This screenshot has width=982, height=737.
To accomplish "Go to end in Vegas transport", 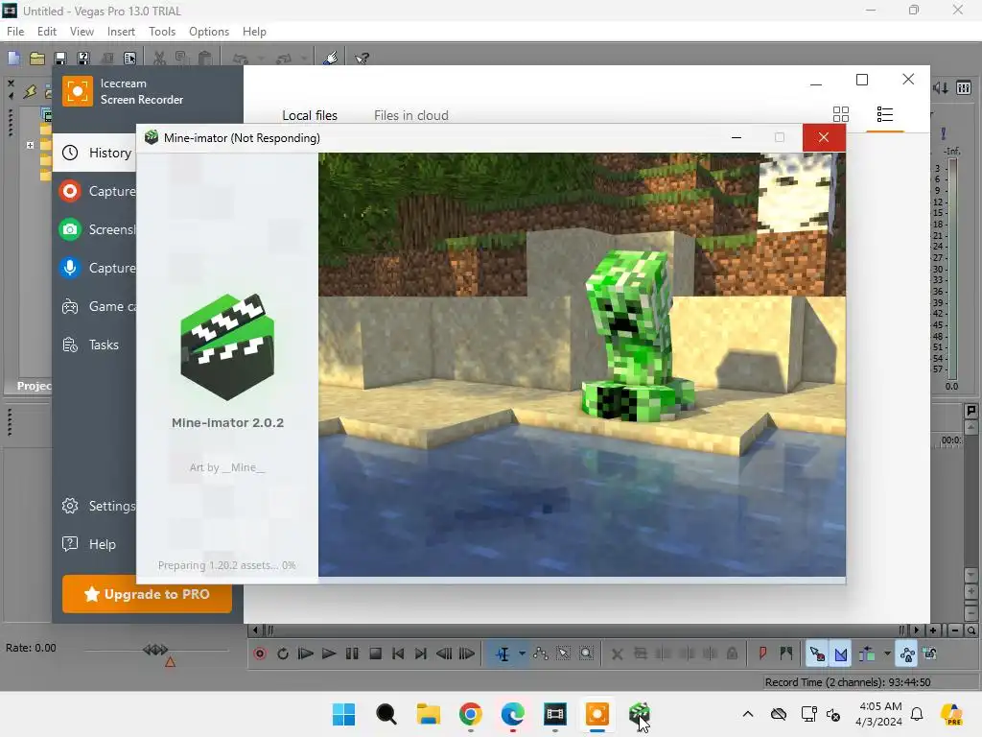I will coord(421,654).
